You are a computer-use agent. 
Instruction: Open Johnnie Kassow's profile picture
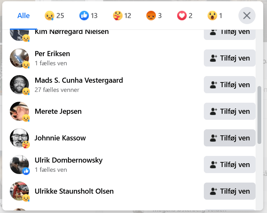coord(19,138)
